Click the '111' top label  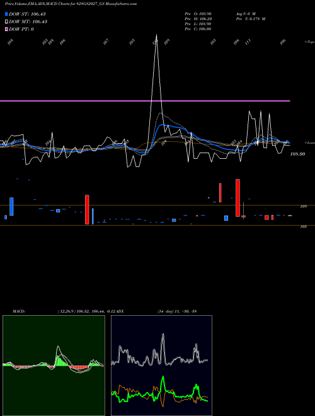(x=248, y=42)
